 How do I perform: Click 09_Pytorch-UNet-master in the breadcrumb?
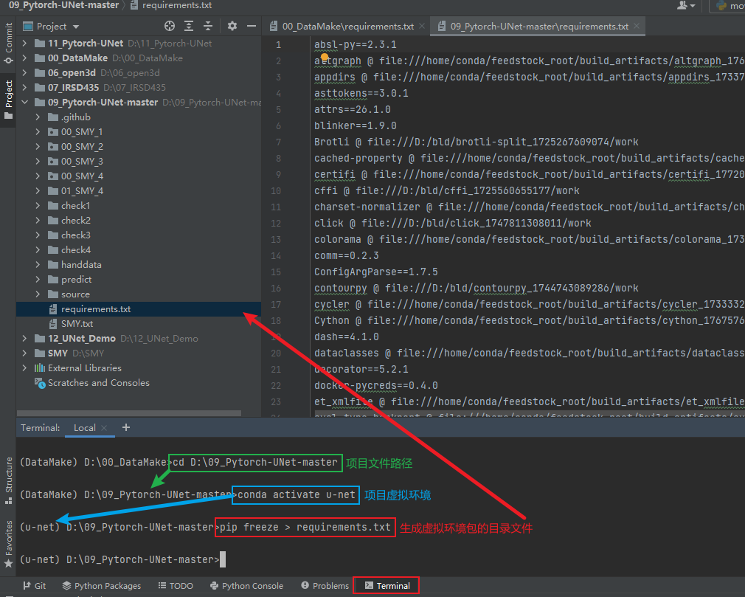click(x=63, y=5)
